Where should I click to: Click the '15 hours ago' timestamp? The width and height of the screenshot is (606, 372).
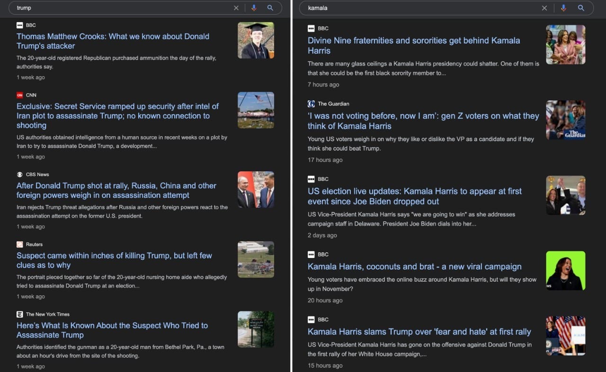click(x=325, y=365)
